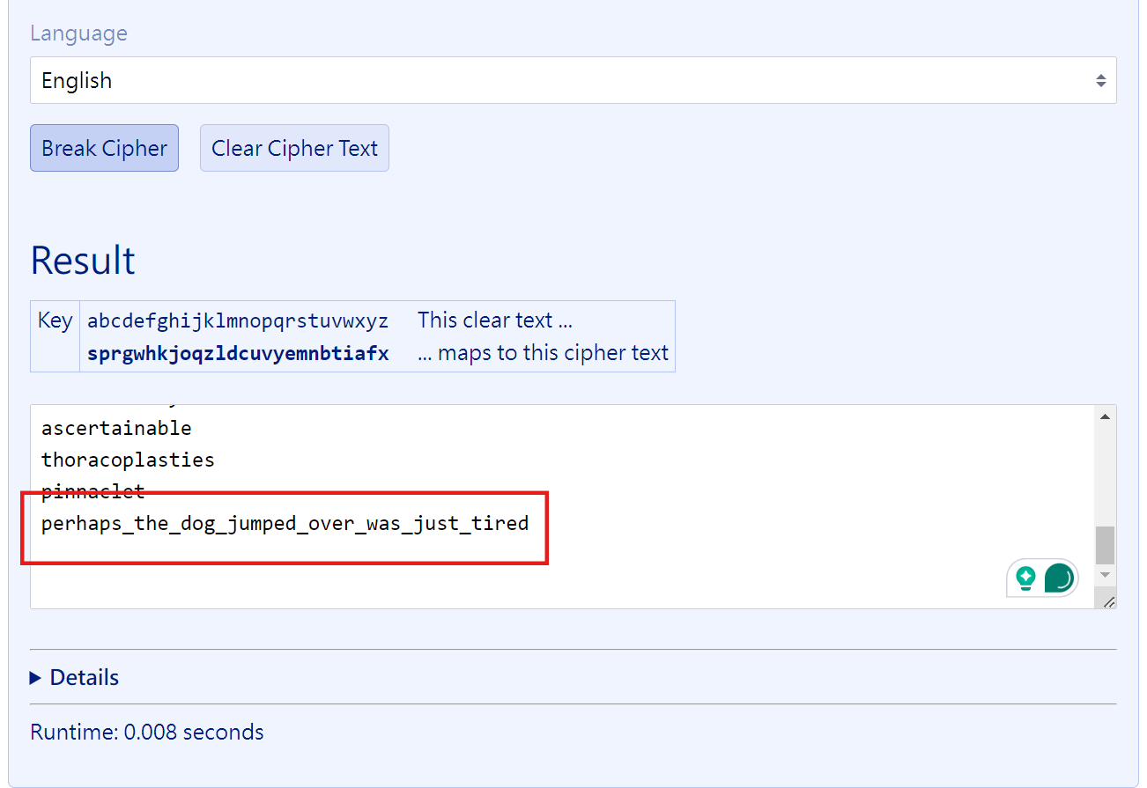The width and height of the screenshot is (1147, 788).
Task: Click the Key cell label
Action: pyautogui.click(x=55, y=320)
